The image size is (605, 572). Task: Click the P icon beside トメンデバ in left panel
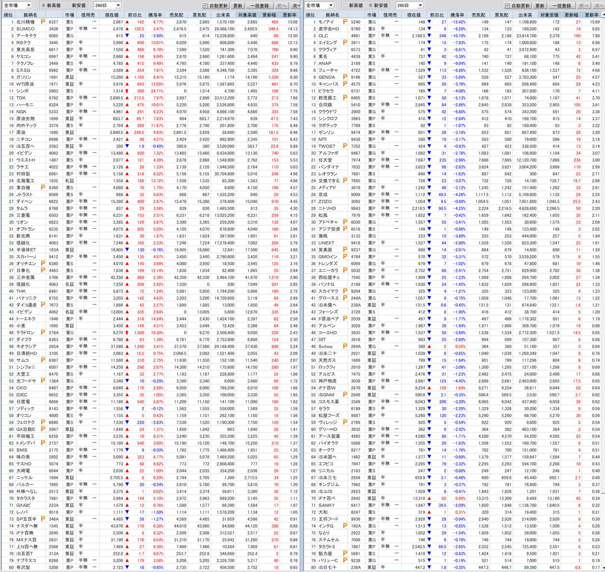click(43, 443)
